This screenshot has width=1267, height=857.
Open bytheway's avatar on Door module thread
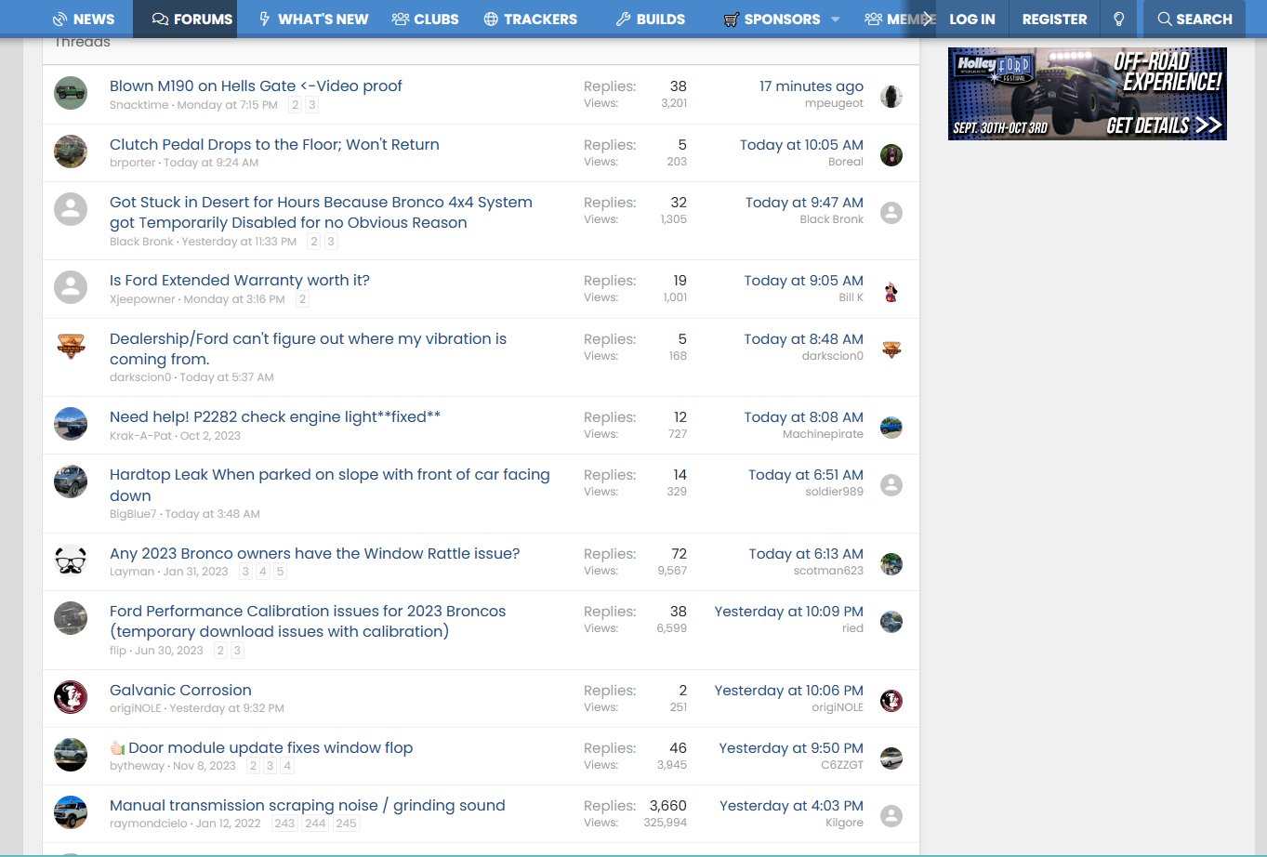pyautogui.click(x=71, y=755)
